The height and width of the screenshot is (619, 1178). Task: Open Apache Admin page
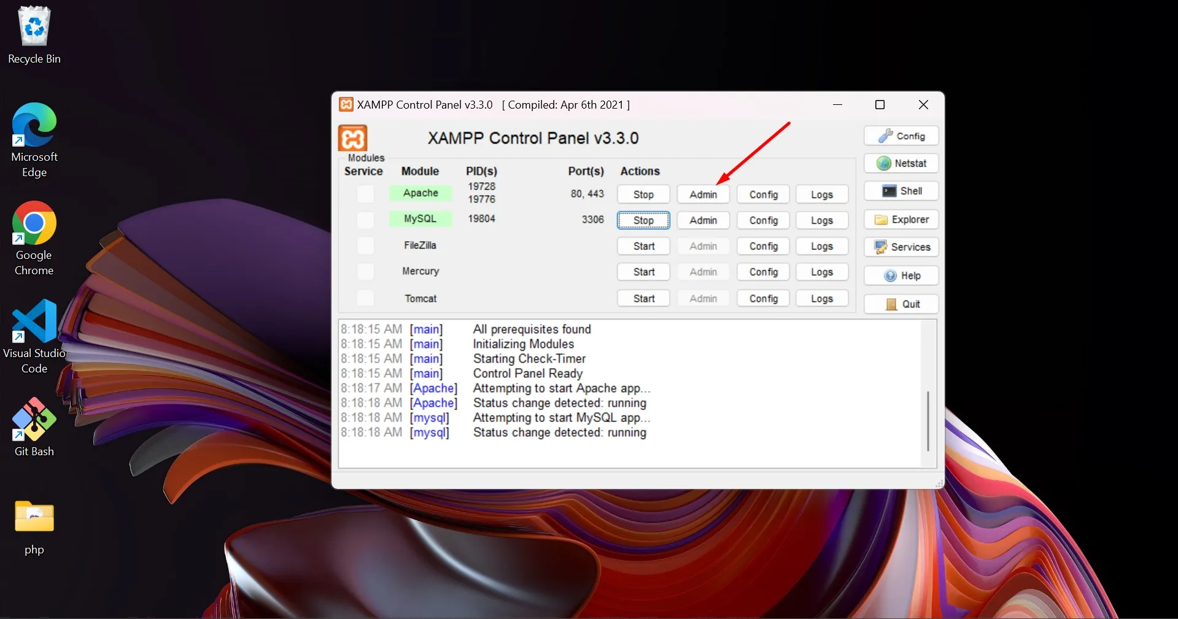coord(703,194)
